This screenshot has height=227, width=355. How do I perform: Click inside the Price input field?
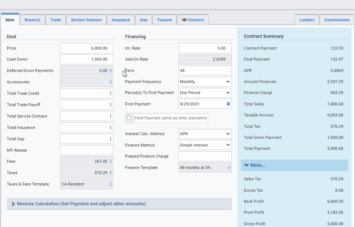pos(86,48)
